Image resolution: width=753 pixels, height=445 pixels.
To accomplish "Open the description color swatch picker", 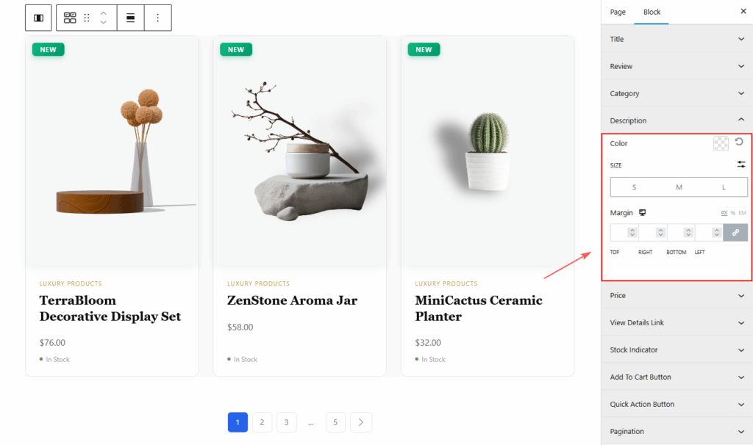I will coord(721,143).
